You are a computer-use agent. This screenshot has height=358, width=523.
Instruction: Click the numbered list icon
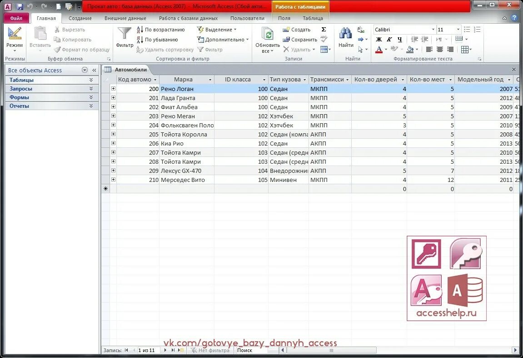pos(477,30)
